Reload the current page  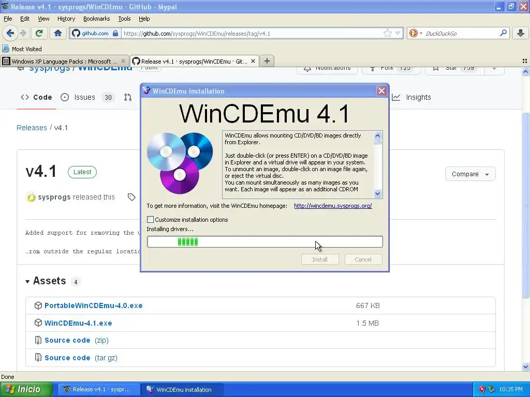point(39,33)
